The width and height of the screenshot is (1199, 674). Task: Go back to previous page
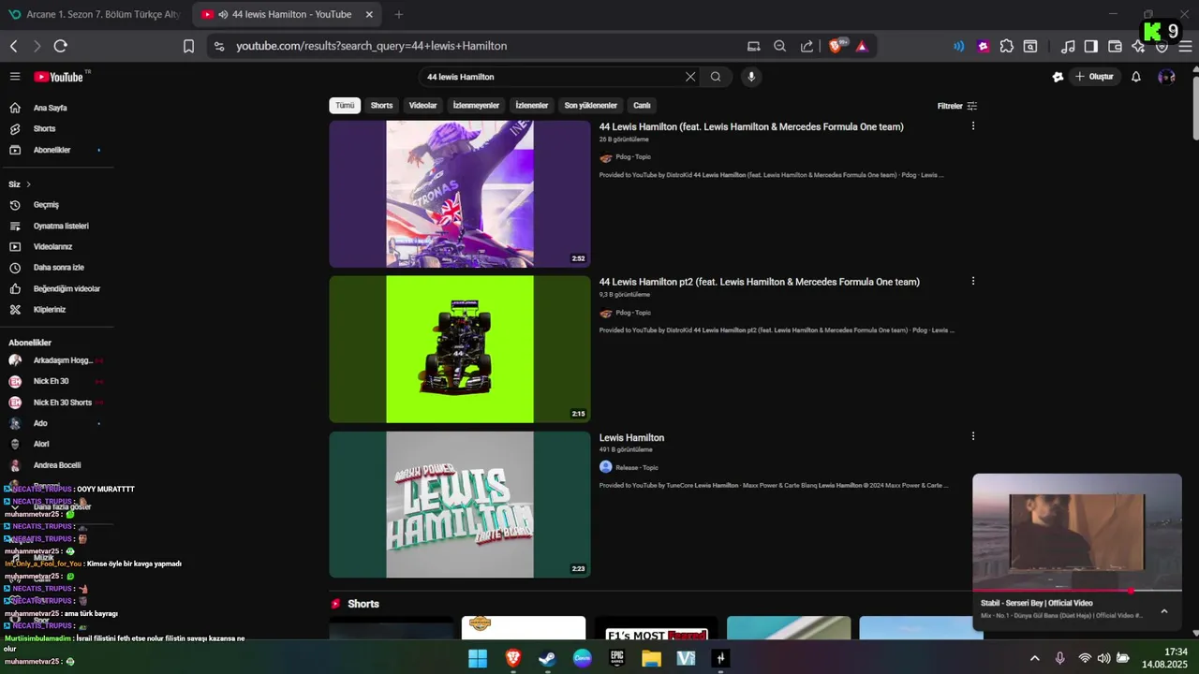(x=13, y=46)
